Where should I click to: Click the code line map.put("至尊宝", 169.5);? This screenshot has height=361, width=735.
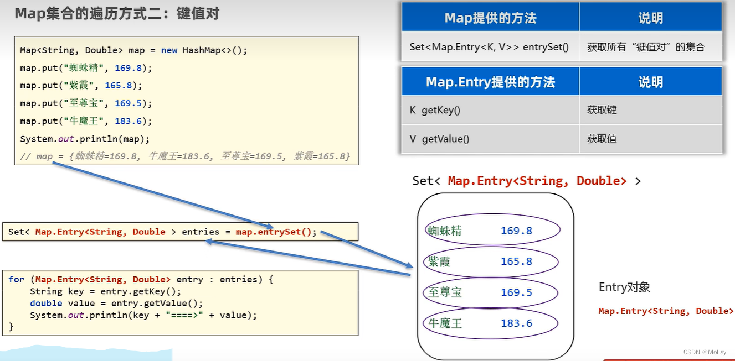point(86,103)
